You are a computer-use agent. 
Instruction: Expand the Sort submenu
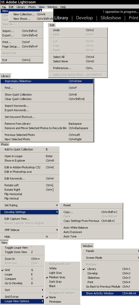pos(22,290)
